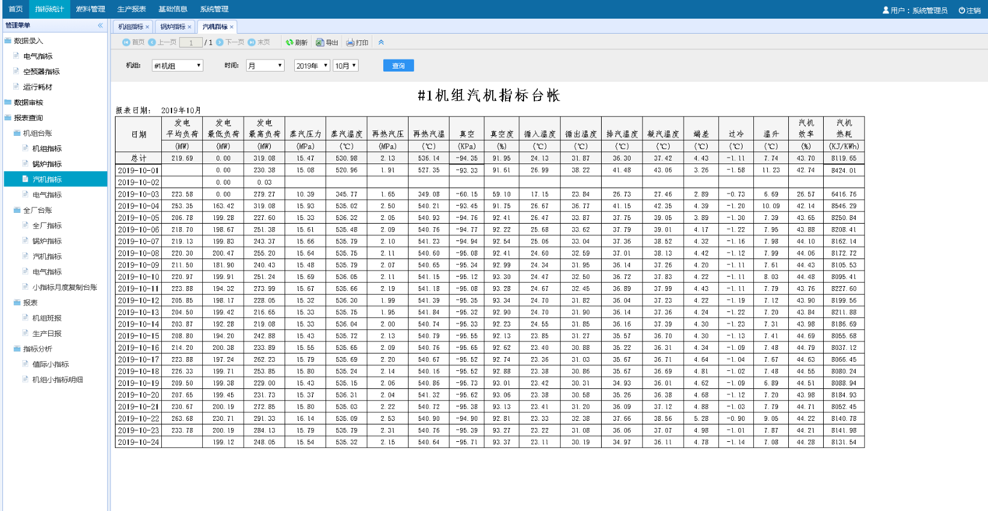Click the user icon beside 系统管理员
Image resolution: width=988 pixels, height=511 pixels.
[x=886, y=10]
